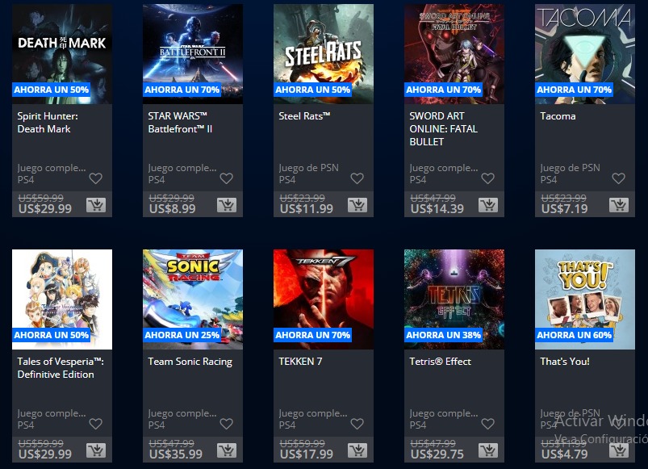Screen dimensions: 648x469
Task: Open the Tacoma cover art thumbnail
Action: pos(585,54)
